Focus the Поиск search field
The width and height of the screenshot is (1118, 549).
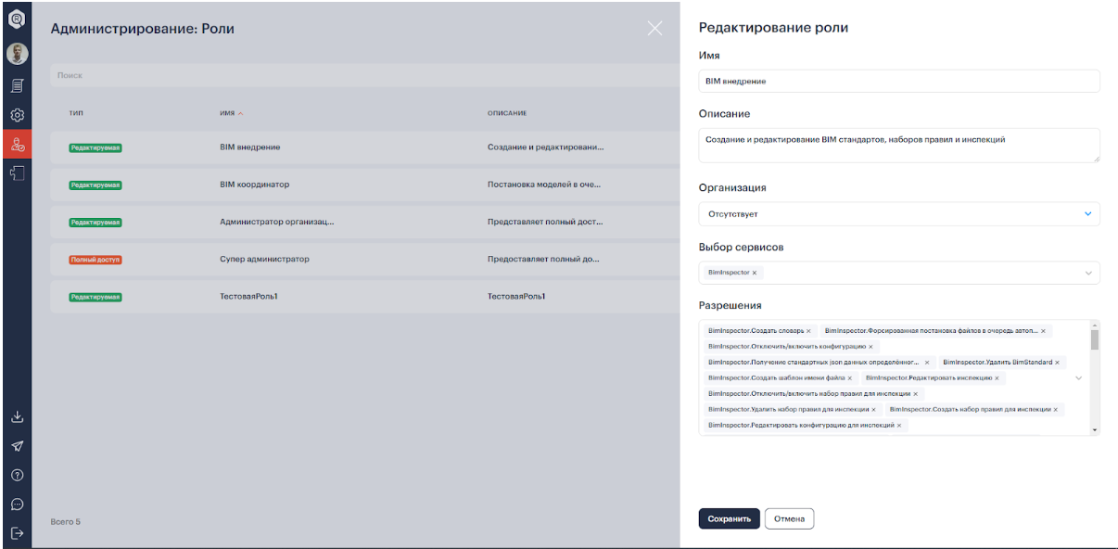pos(365,75)
